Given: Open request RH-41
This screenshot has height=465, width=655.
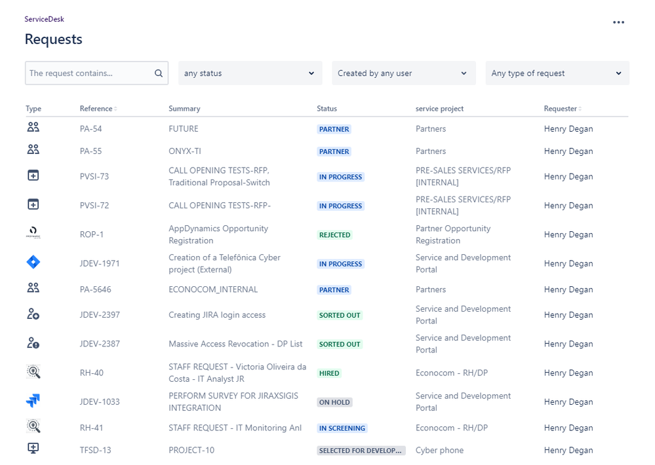Looking at the screenshot, I should (x=92, y=428).
